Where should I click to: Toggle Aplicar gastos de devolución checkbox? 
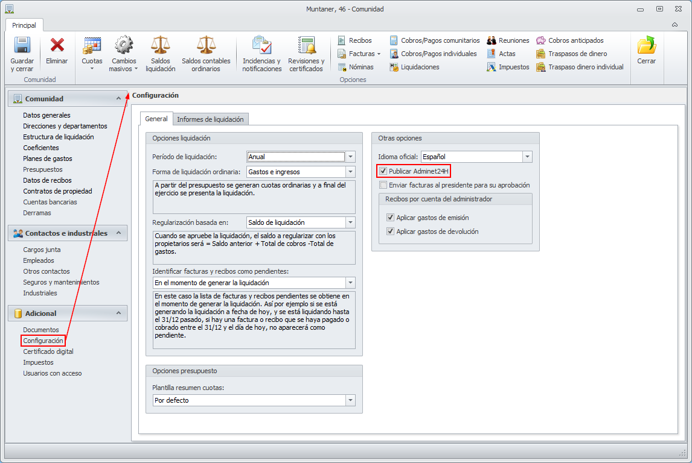click(390, 231)
